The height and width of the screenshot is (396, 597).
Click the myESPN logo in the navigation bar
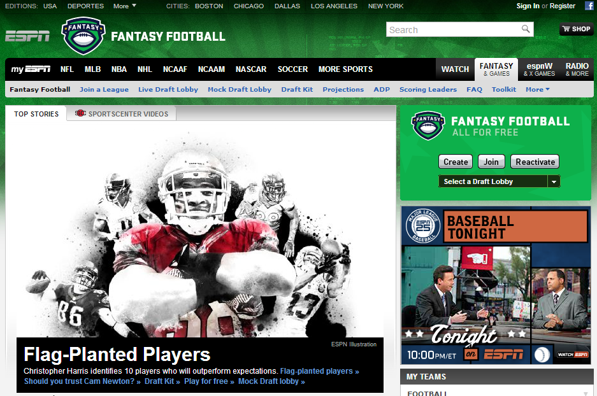coord(31,69)
